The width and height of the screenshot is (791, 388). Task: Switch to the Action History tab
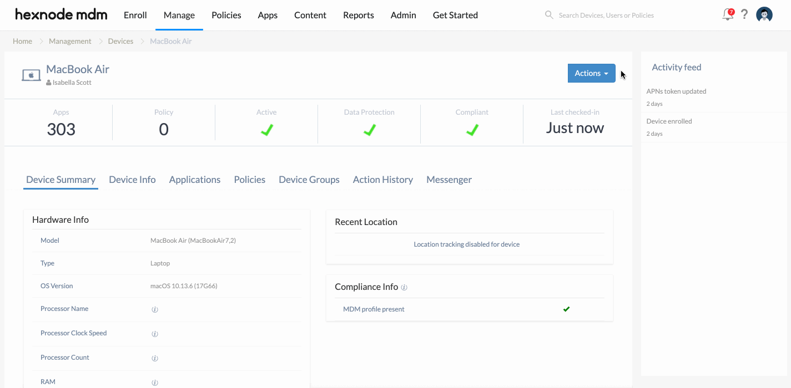point(383,180)
